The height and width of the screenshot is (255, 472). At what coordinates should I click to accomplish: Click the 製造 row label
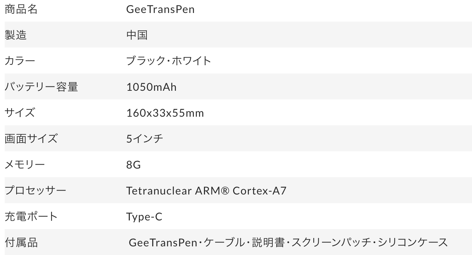(15, 35)
